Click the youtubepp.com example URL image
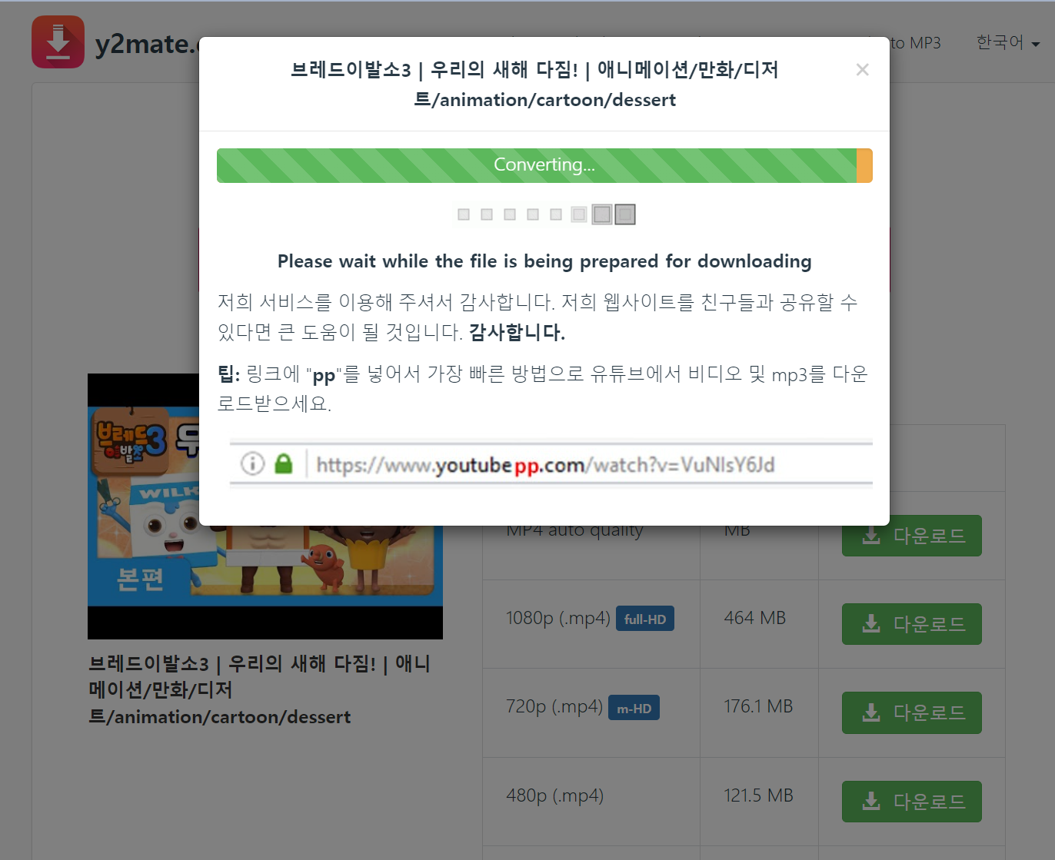Image resolution: width=1055 pixels, height=860 pixels. (551, 463)
